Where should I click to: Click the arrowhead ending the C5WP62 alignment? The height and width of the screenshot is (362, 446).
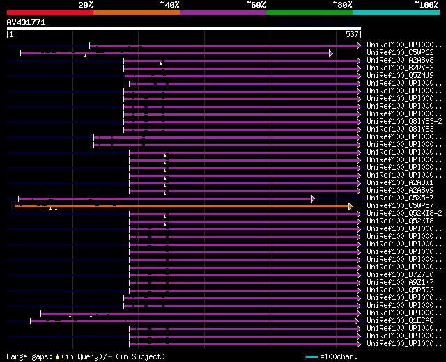tap(331, 53)
